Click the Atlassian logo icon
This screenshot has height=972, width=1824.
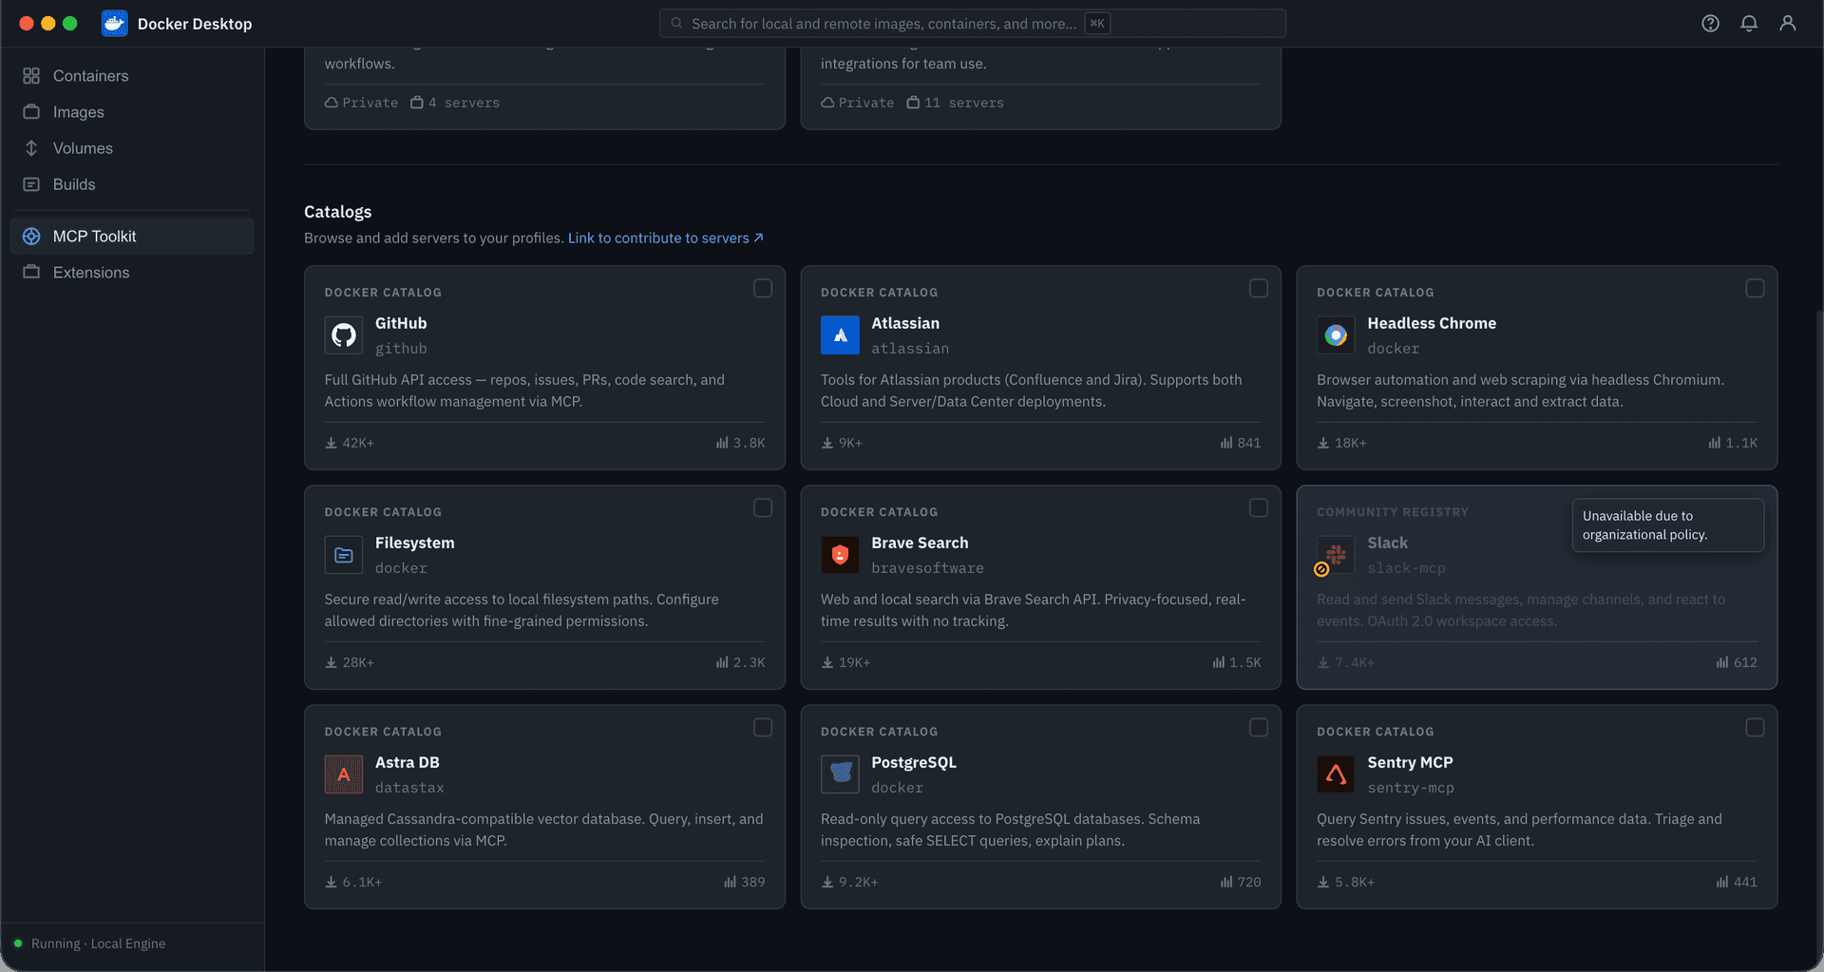pos(840,335)
